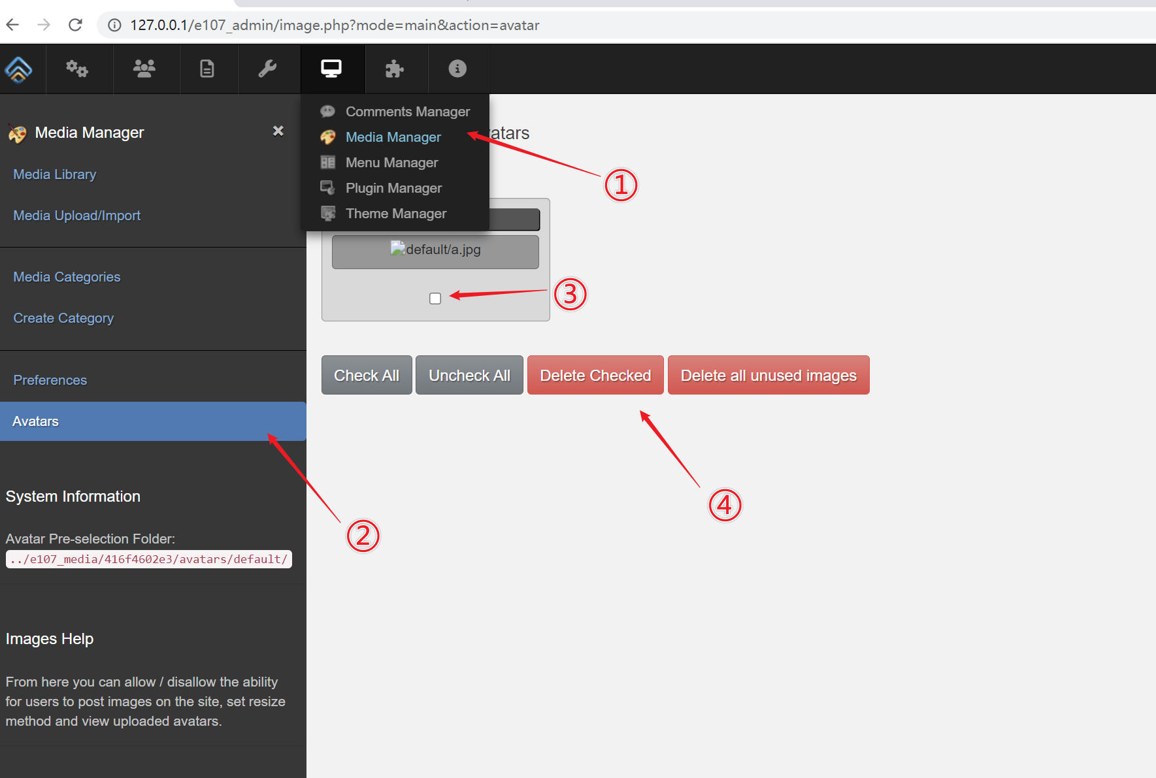This screenshot has width=1156, height=778.
Task: Open the Manage monitor menu icon
Action: click(x=331, y=69)
